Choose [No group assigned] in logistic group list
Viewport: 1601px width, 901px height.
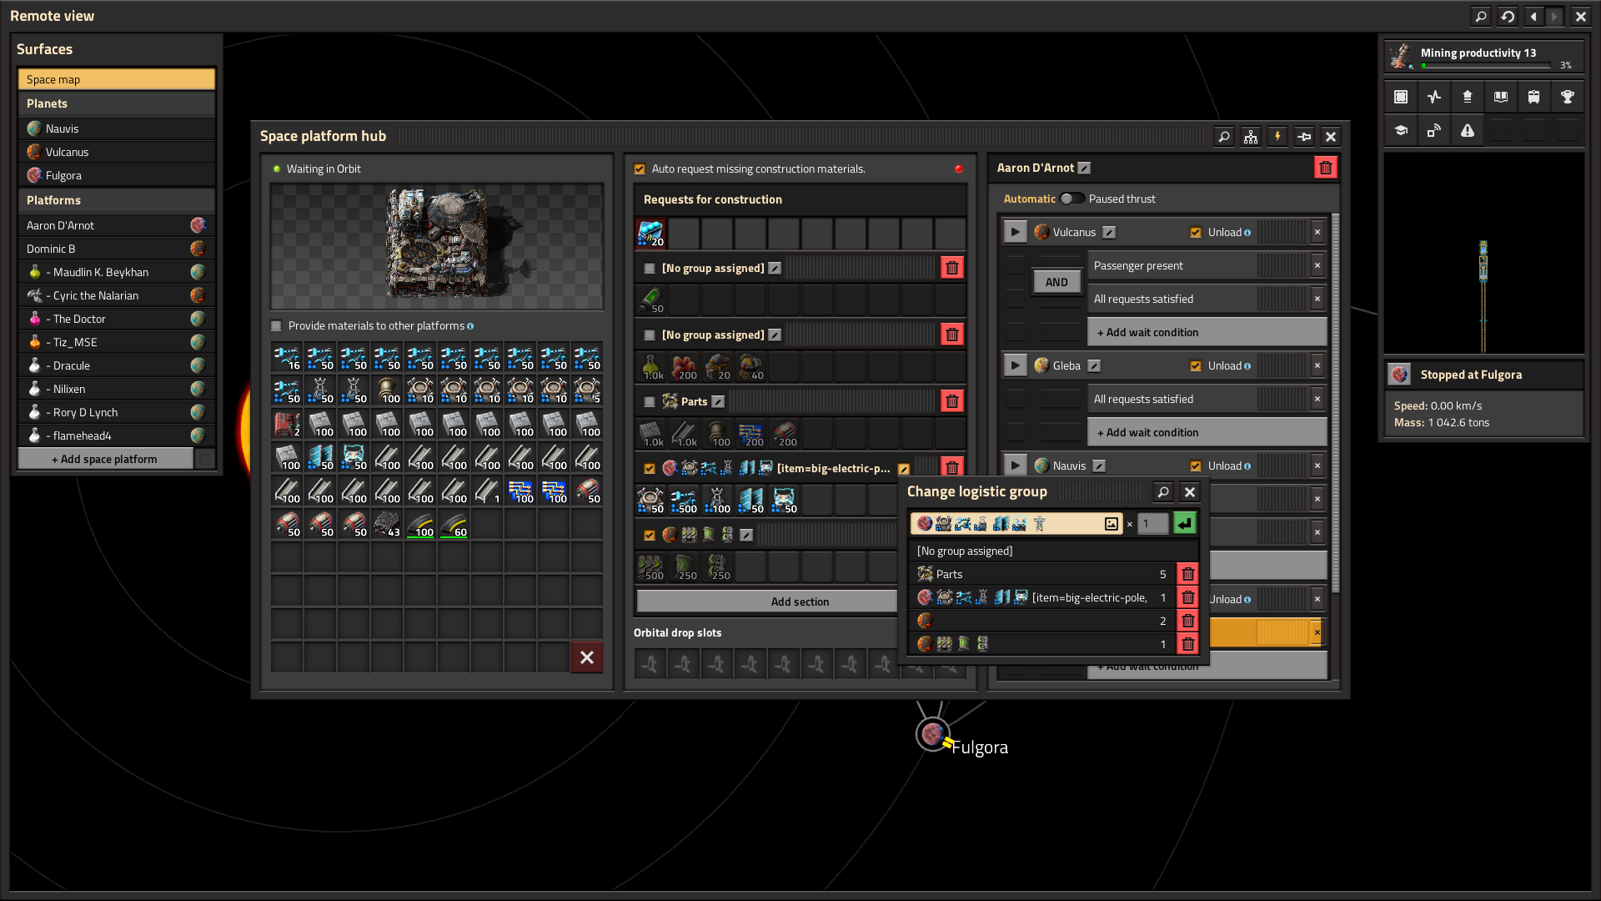click(1053, 551)
